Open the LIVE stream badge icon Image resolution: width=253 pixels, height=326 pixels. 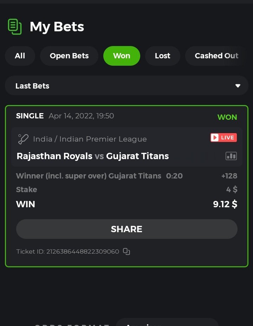(223, 137)
